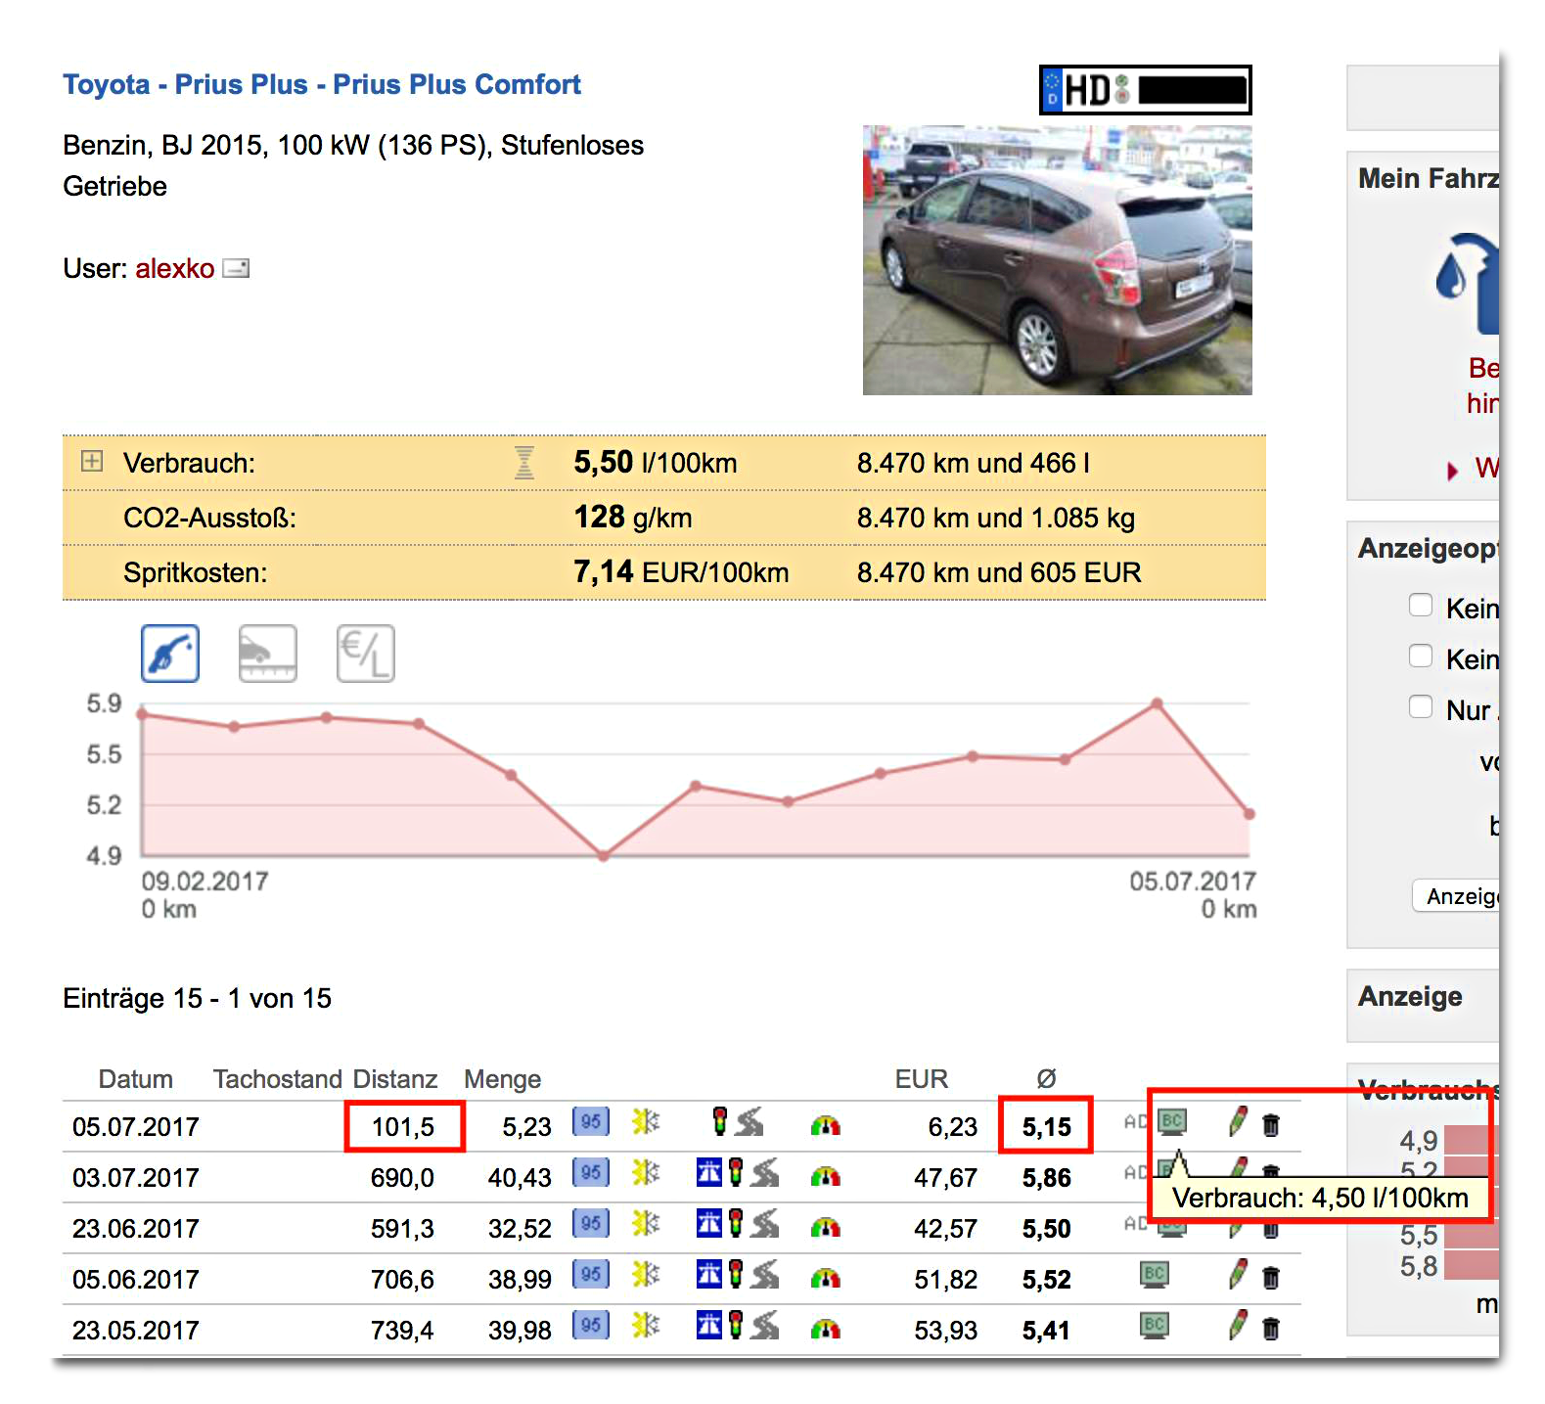Show the fuel consumption chart (pump icon)
This screenshot has height=1404, width=1545.
pyautogui.click(x=170, y=654)
